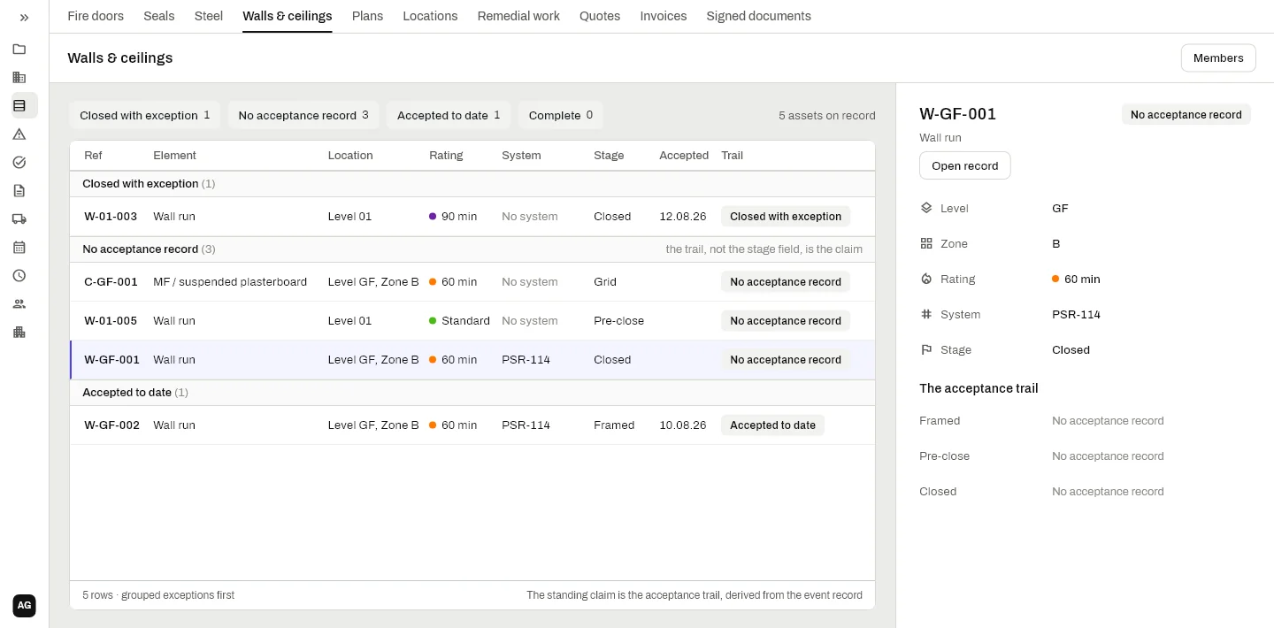The image size is (1274, 628).
Task: Select the Accepted to date filter chip
Action: [449, 115]
